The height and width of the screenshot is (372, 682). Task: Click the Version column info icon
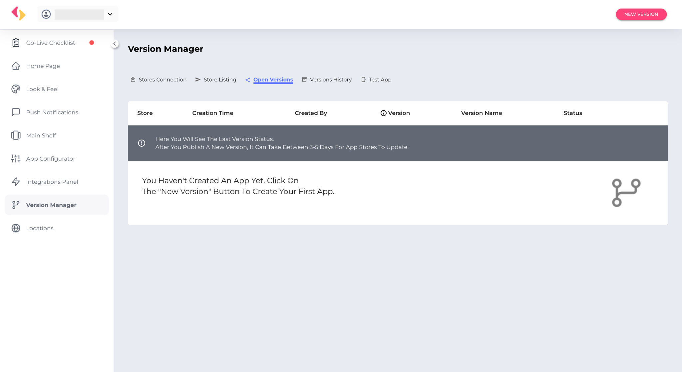click(383, 113)
